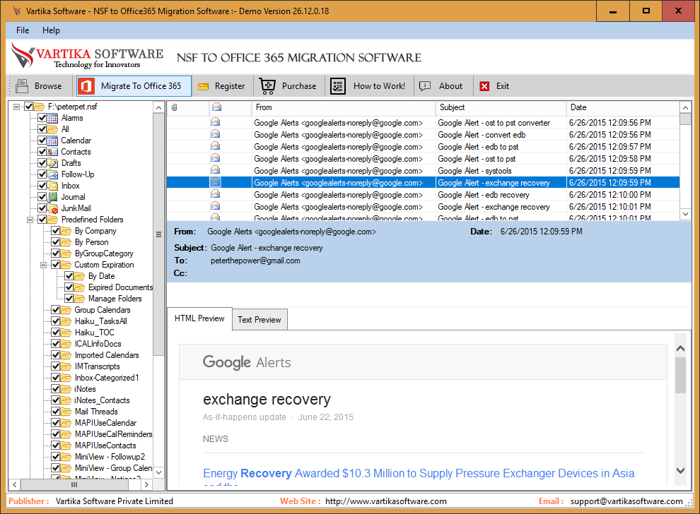Uncheck the Expired Documents checkbox
The width and height of the screenshot is (700, 514).
(69, 287)
